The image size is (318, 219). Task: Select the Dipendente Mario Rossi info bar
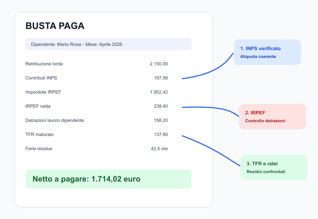108,44
